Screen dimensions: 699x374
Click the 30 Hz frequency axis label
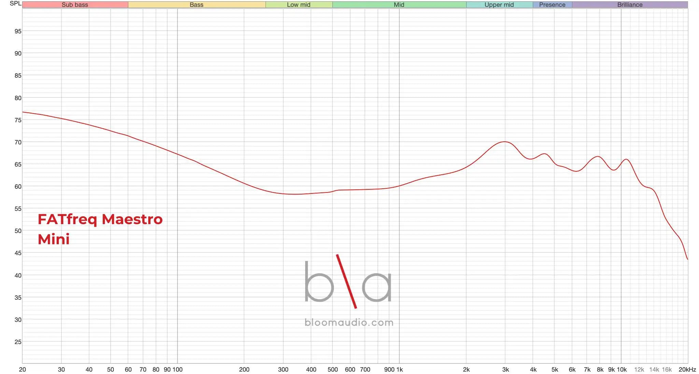[61, 370]
